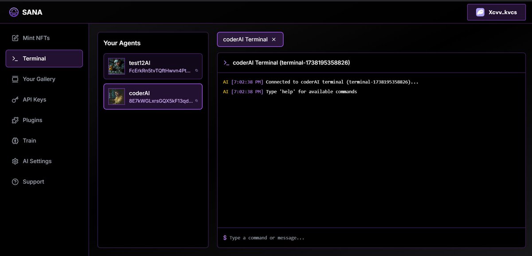532x256 pixels.
Task: Click the Support help icon
Action: click(15, 181)
